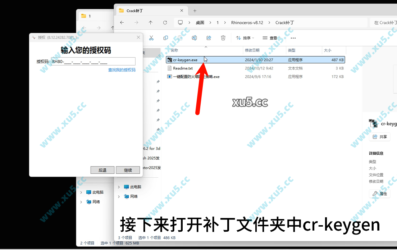Click the 网络 icon in the navigation pane
The image size is (397, 250).
(127, 196)
